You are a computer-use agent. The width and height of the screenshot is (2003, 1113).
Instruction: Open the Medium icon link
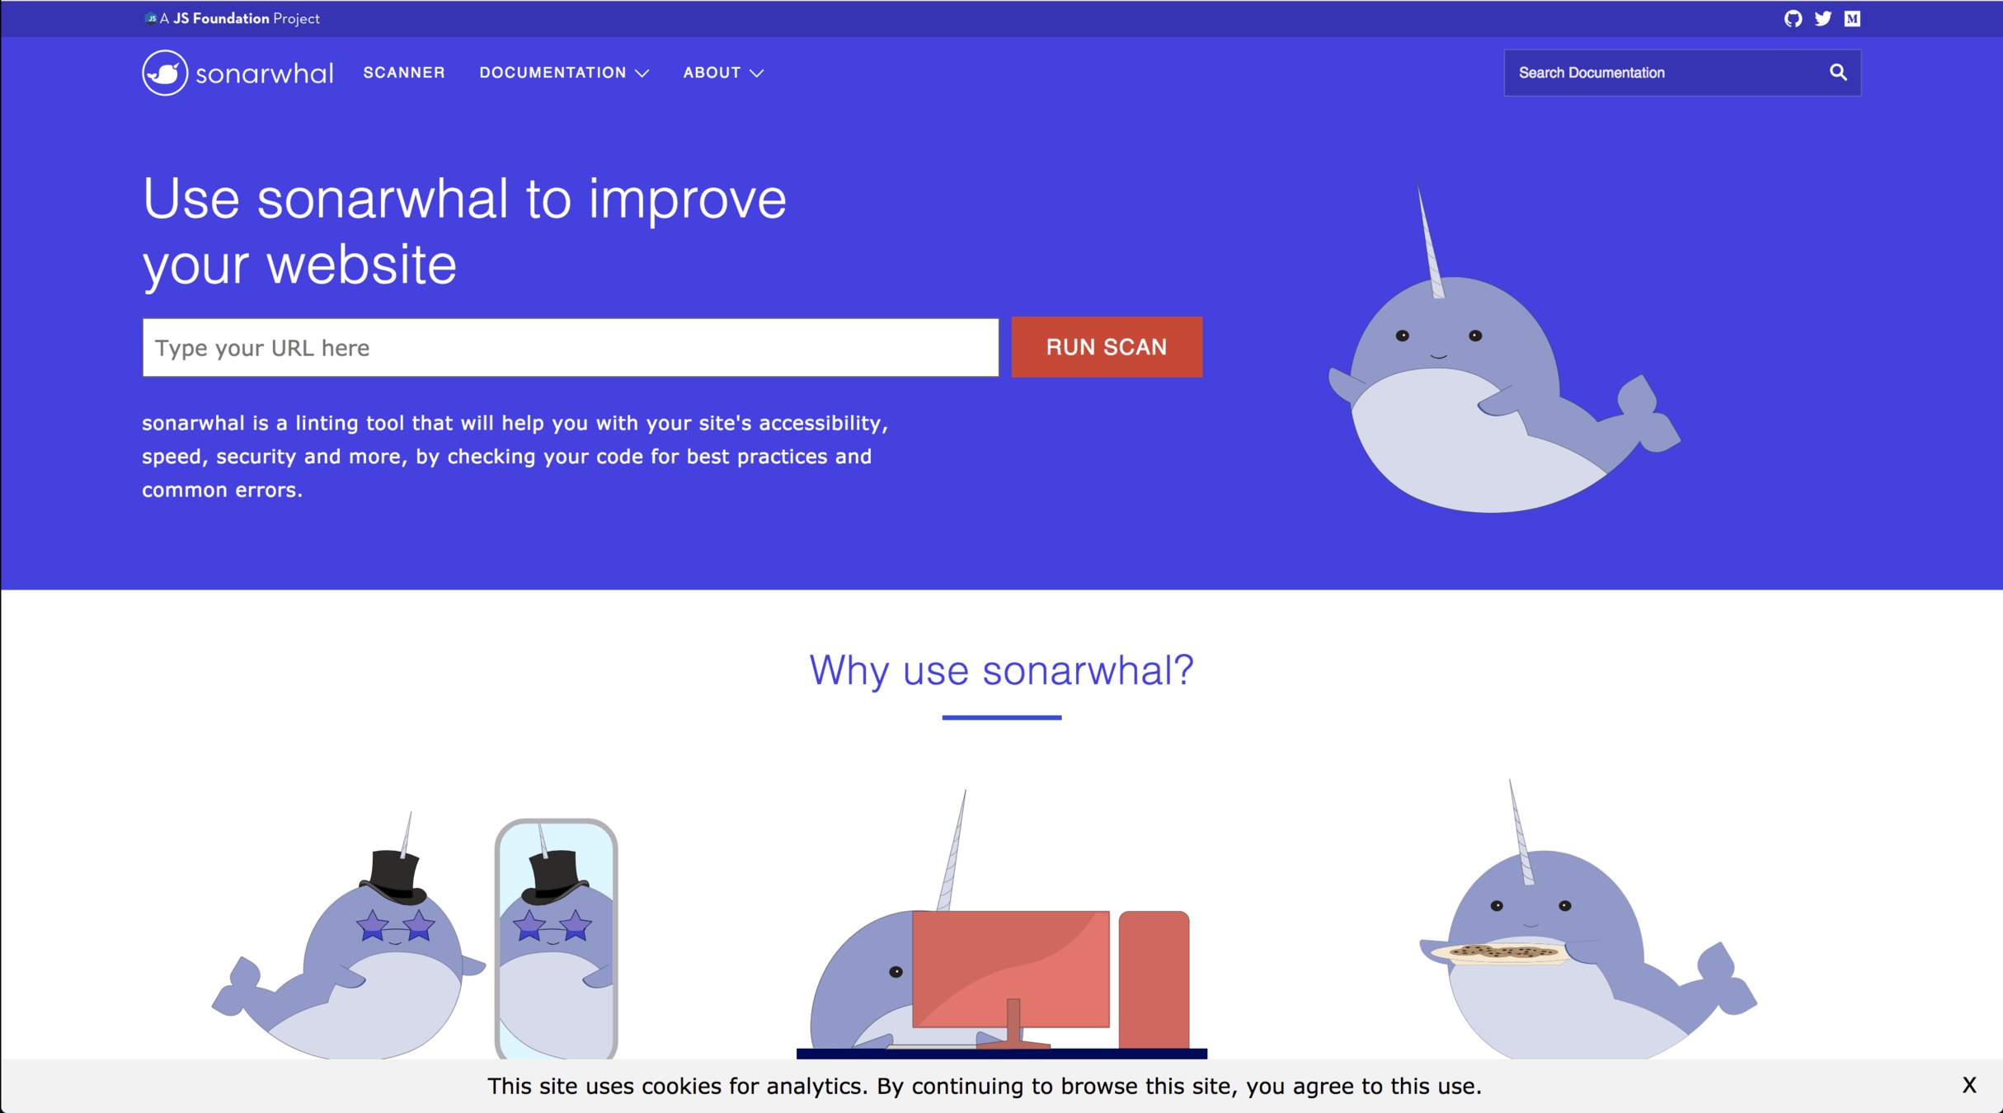[1852, 18]
